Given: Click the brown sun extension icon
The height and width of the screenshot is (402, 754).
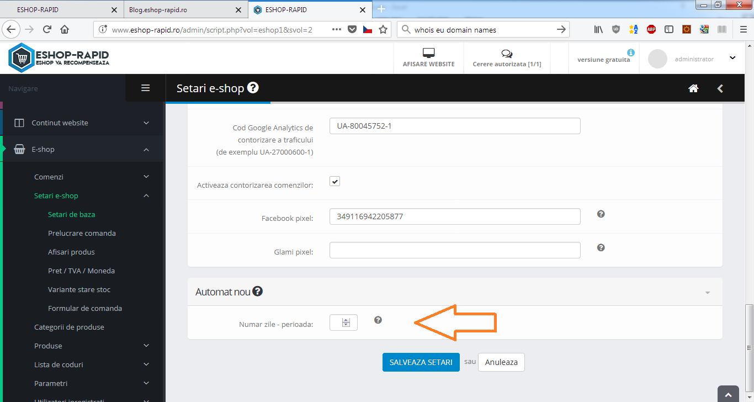Looking at the screenshot, I should pyautogui.click(x=687, y=30).
